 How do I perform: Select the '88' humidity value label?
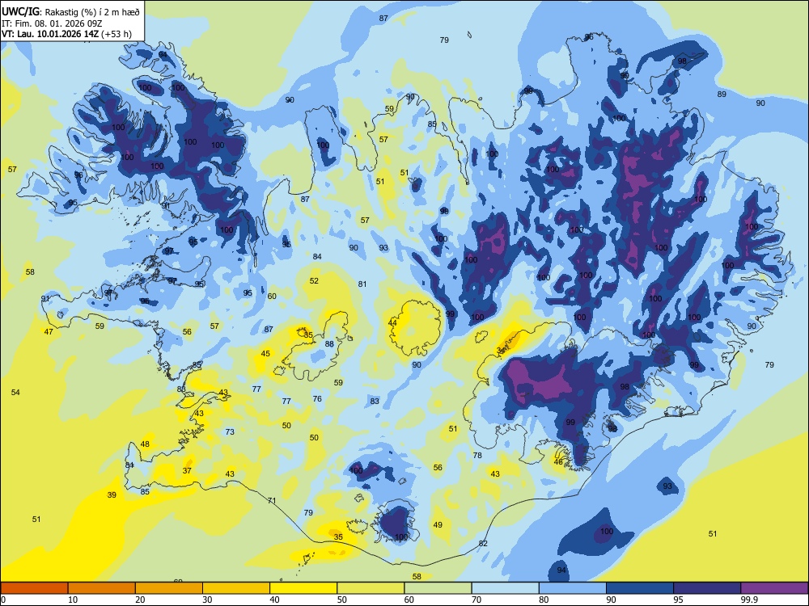click(x=329, y=343)
